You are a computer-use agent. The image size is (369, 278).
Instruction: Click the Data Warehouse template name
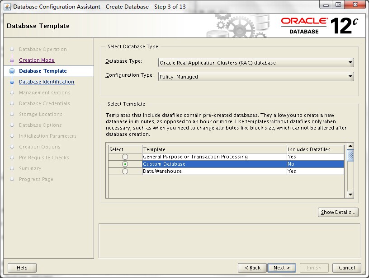point(162,171)
